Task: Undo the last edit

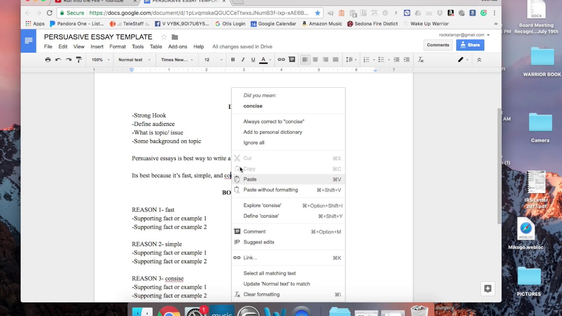Action: pos(58,60)
